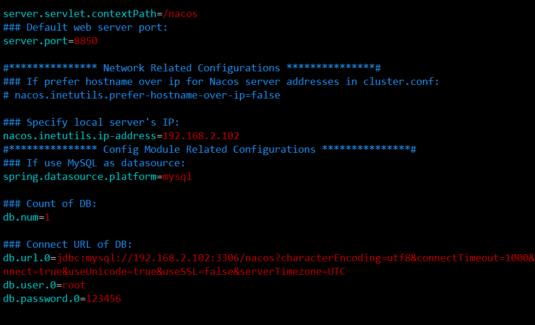Click the Network Related Configurations header line

click(192, 68)
